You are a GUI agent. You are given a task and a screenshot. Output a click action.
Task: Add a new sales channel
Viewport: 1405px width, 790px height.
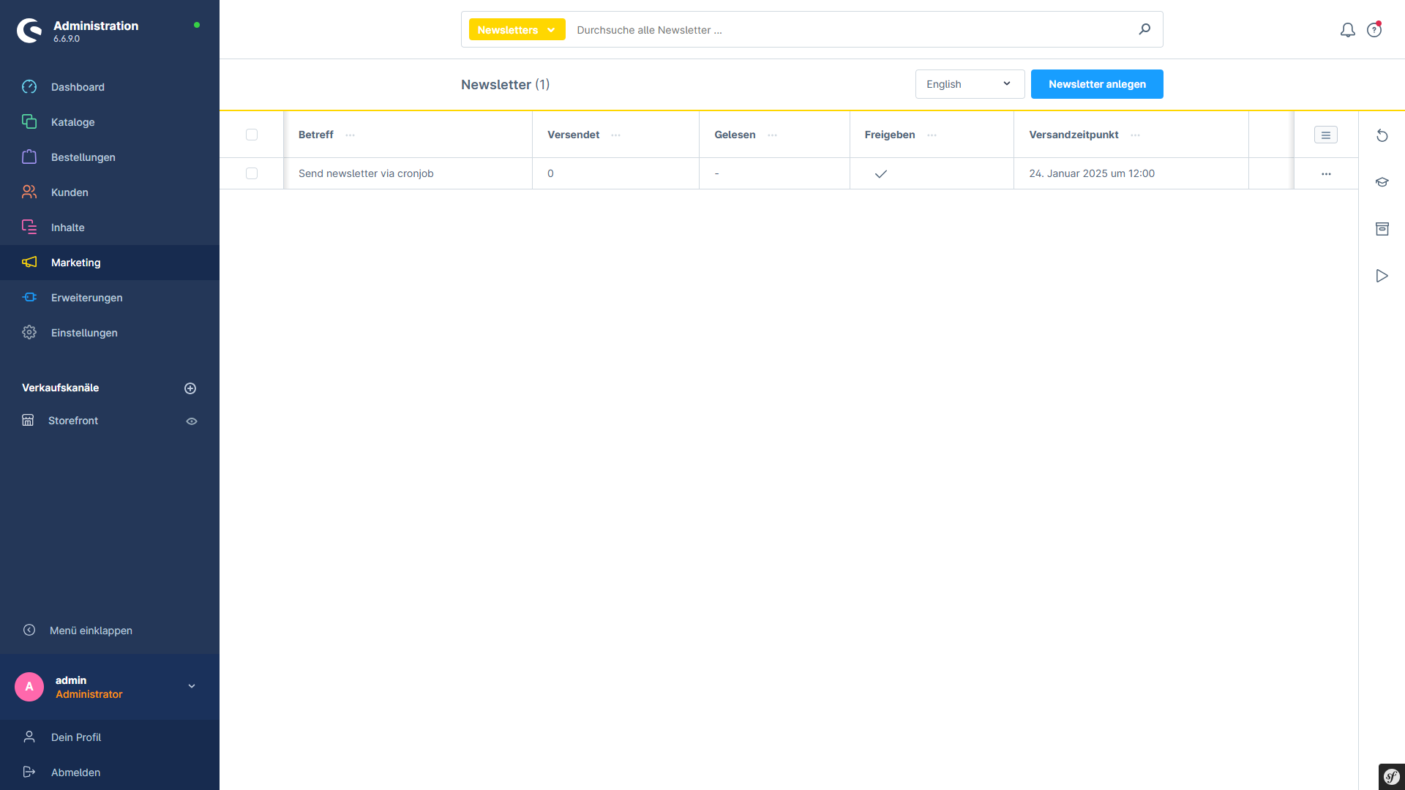click(x=190, y=388)
